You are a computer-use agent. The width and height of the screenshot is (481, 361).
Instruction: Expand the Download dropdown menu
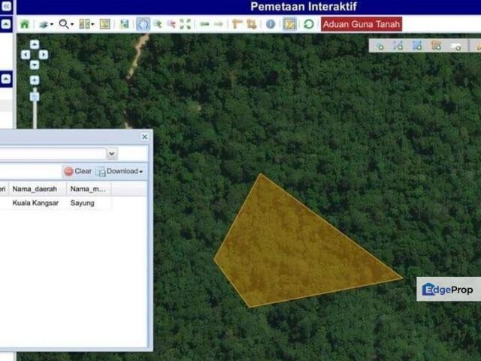(141, 171)
